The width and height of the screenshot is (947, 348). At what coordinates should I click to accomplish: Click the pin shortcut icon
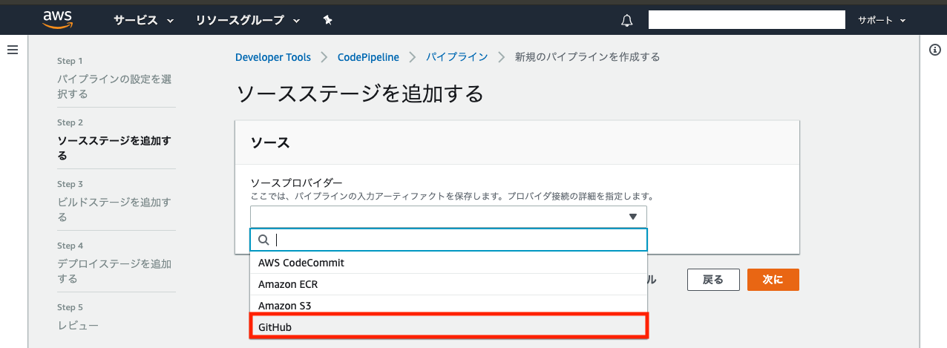327,21
